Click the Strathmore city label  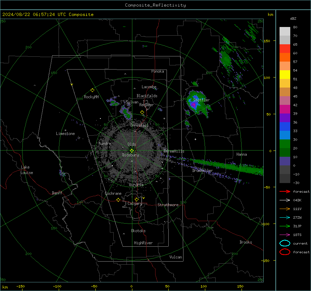click(168, 205)
